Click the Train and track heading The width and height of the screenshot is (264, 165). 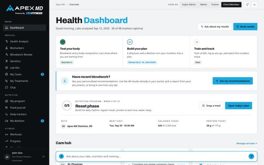point(204,49)
